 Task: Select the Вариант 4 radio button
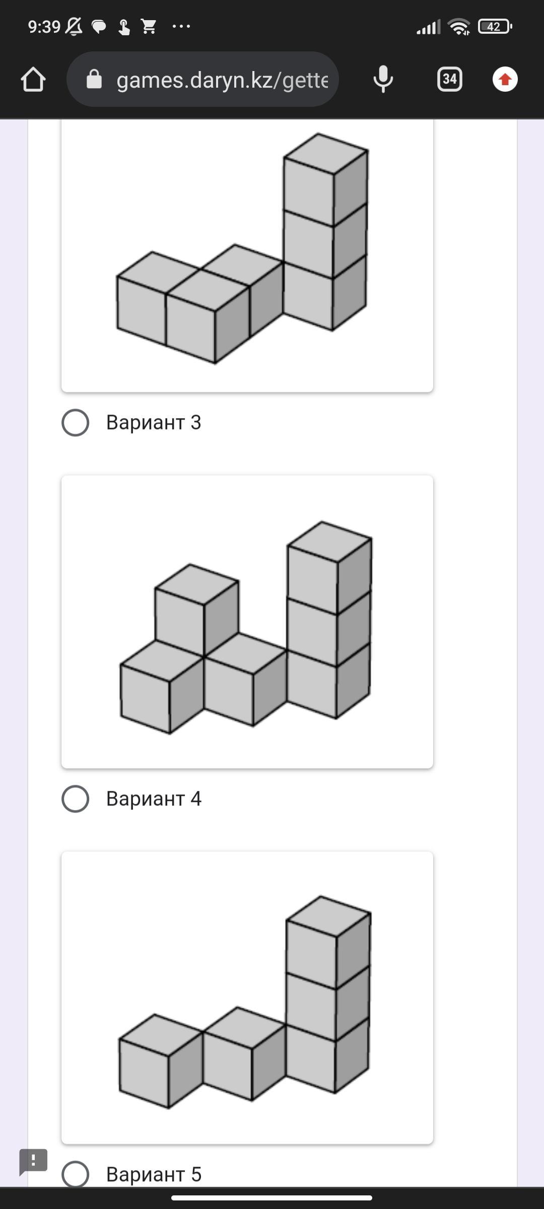(x=76, y=798)
